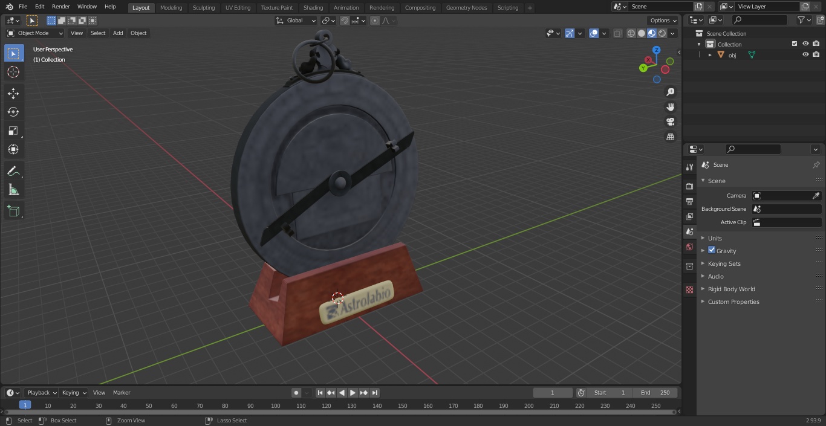Pin the Scene properties panel

pos(816,165)
